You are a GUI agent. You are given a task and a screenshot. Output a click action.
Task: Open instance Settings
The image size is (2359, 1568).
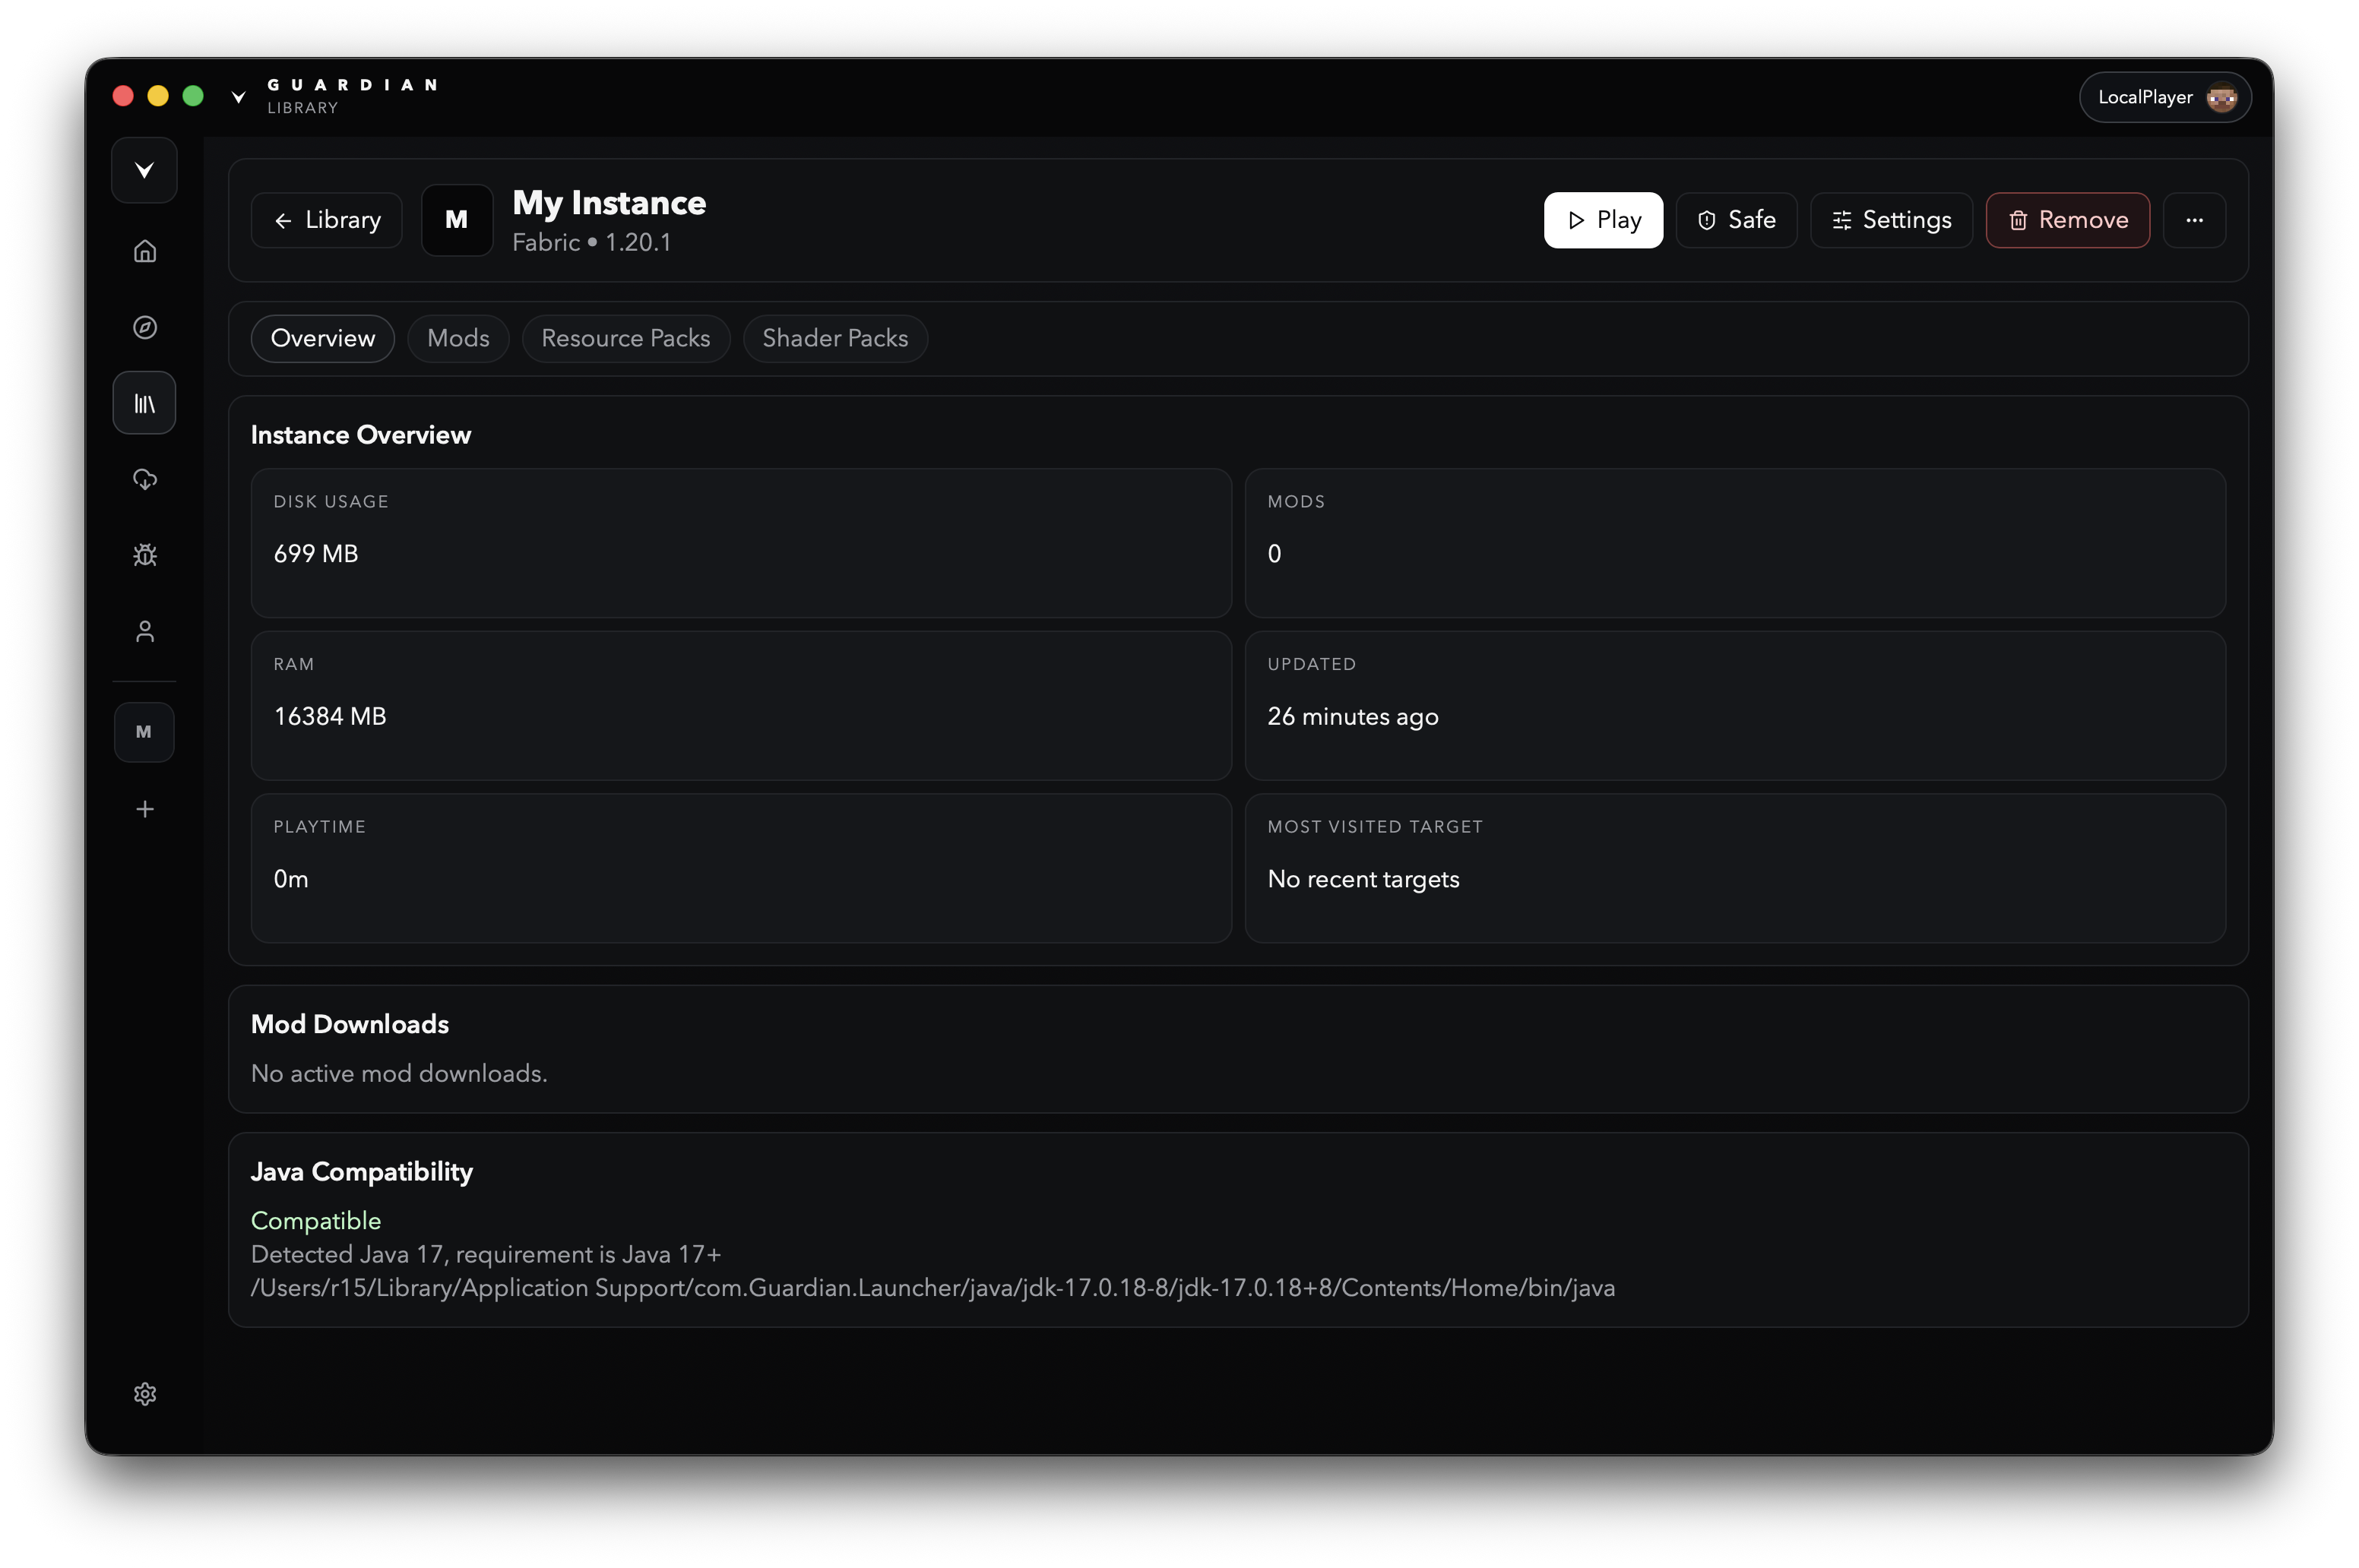[1891, 220]
